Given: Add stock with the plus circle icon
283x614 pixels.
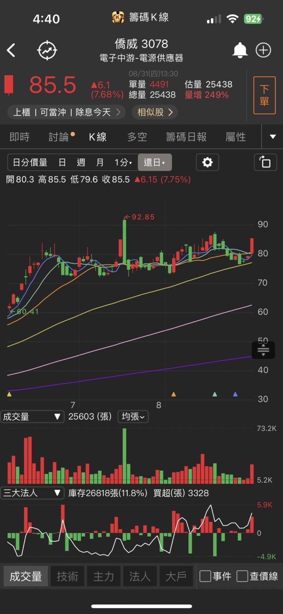Looking at the screenshot, I should click(263, 50).
